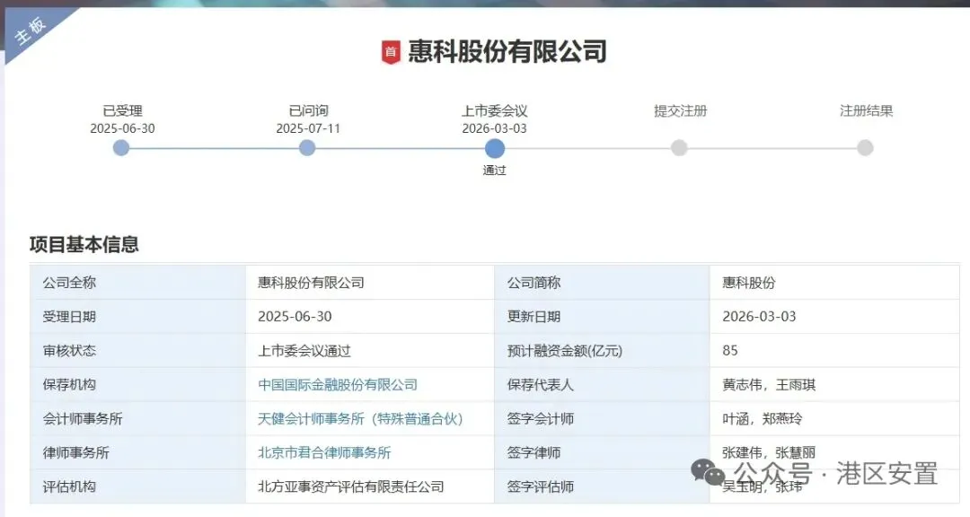The image size is (970, 517).
Task: Click the 受理日期 label cell
Action: click(x=138, y=317)
